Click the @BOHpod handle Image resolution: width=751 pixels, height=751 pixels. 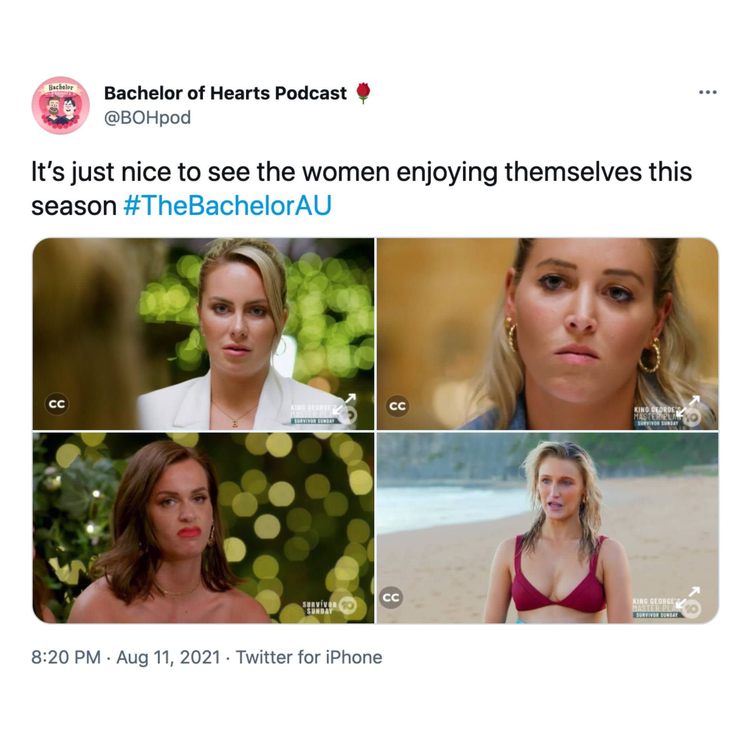tap(147, 118)
